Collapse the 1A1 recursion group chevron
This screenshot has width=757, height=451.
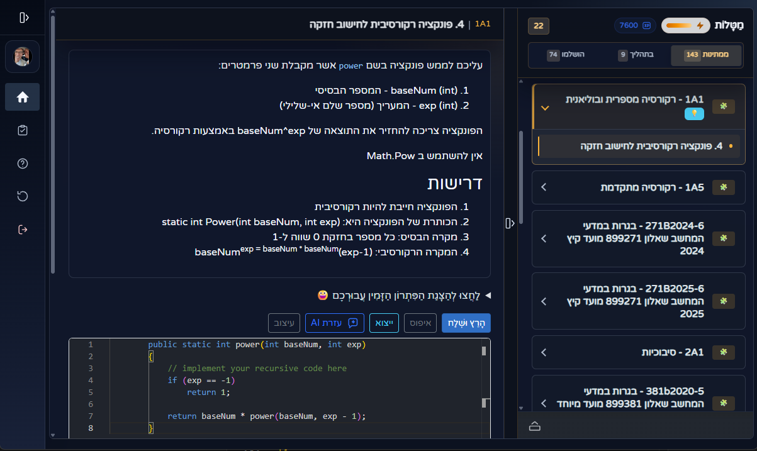pos(545,108)
